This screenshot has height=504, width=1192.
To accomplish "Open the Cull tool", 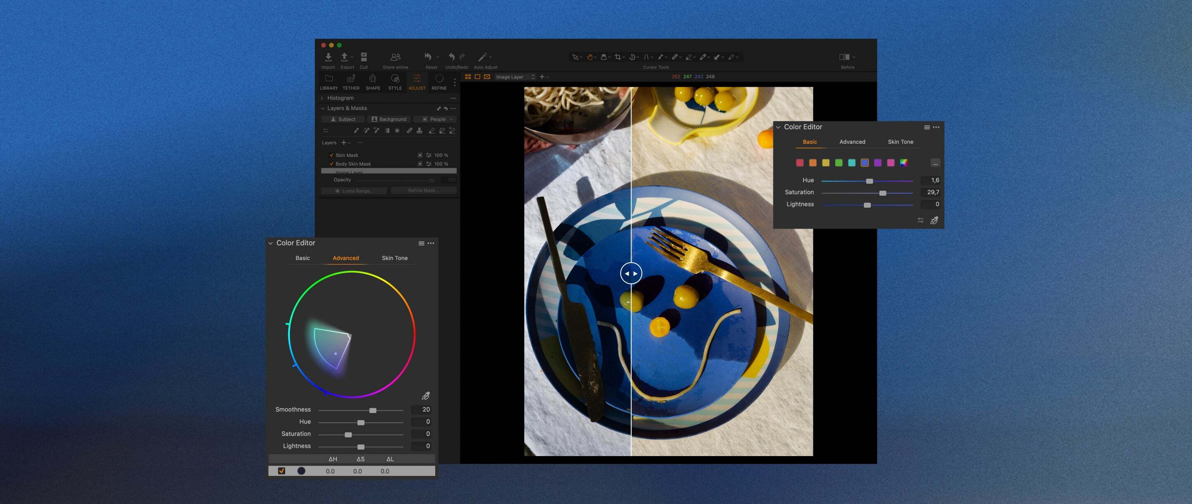I will [364, 57].
